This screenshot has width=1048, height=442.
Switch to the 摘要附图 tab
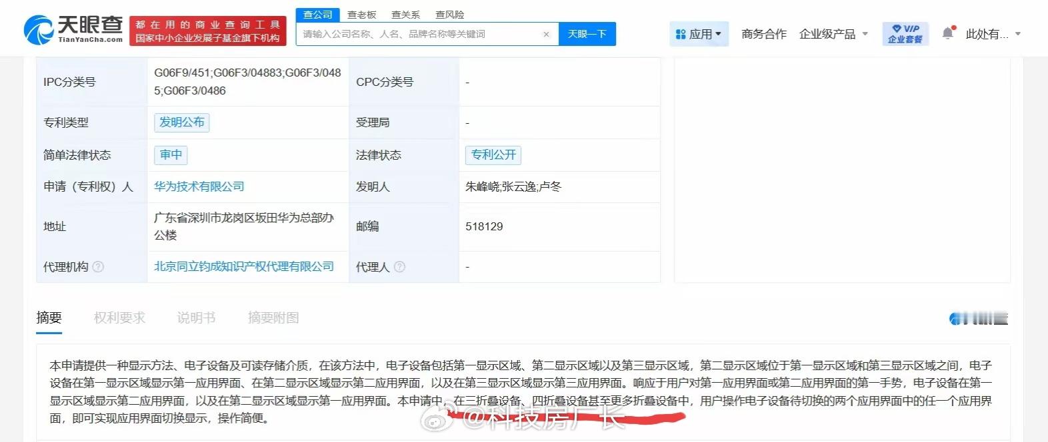coord(273,318)
